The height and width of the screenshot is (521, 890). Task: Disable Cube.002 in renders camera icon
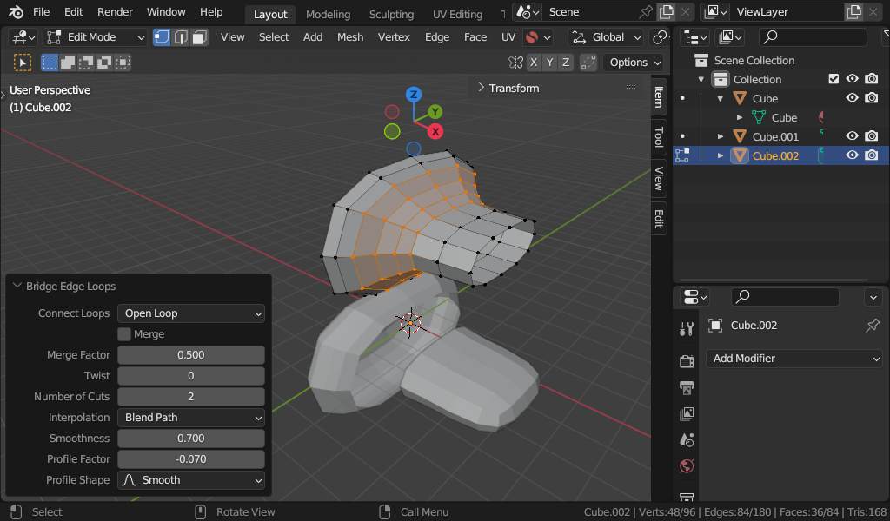(871, 155)
